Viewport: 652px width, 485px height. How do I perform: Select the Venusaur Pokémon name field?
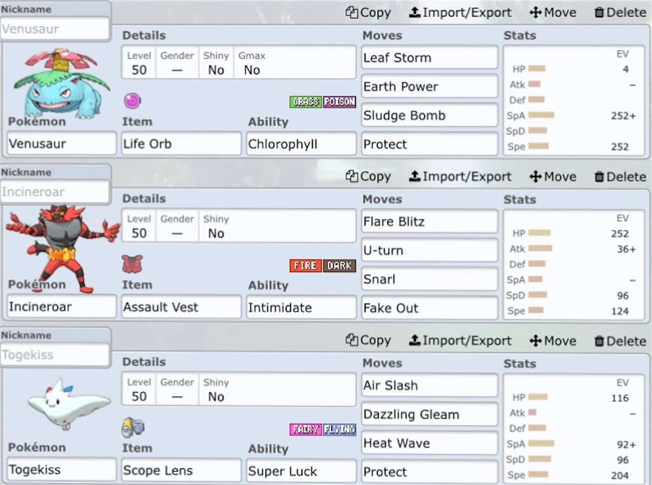[x=62, y=143]
